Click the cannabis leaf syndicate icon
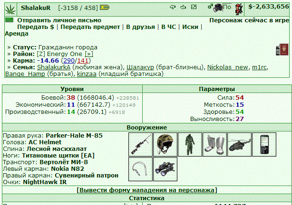Viewport: 292px width, 205px height. click(10, 9)
